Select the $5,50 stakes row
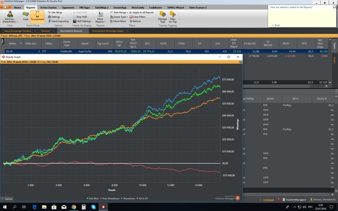Viewport: 338px width, 211px height. [167, 52]
